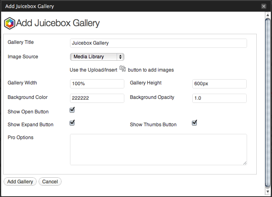Click the scrollbar down arrow
272x197 pixels.
coord(268,191)
